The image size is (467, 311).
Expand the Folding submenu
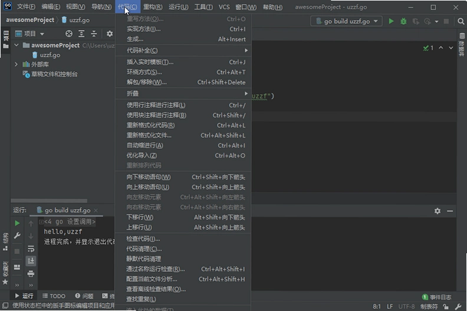(x=183, y=93)
